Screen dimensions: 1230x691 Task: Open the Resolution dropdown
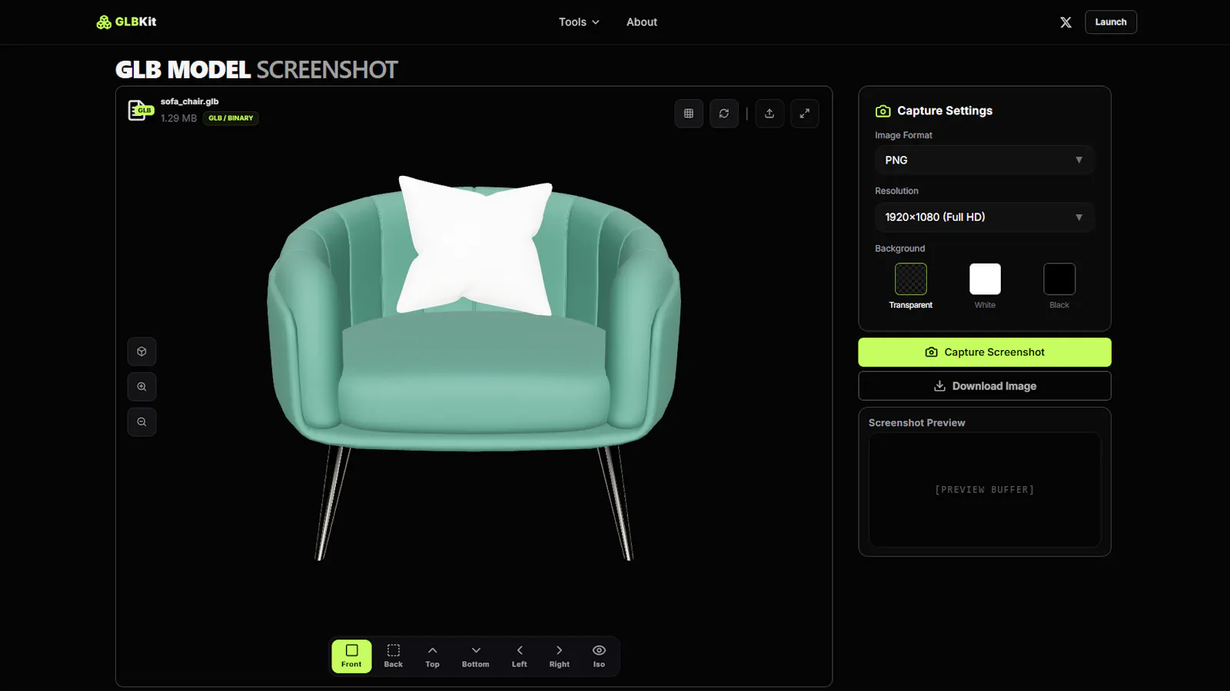(984, 217)
